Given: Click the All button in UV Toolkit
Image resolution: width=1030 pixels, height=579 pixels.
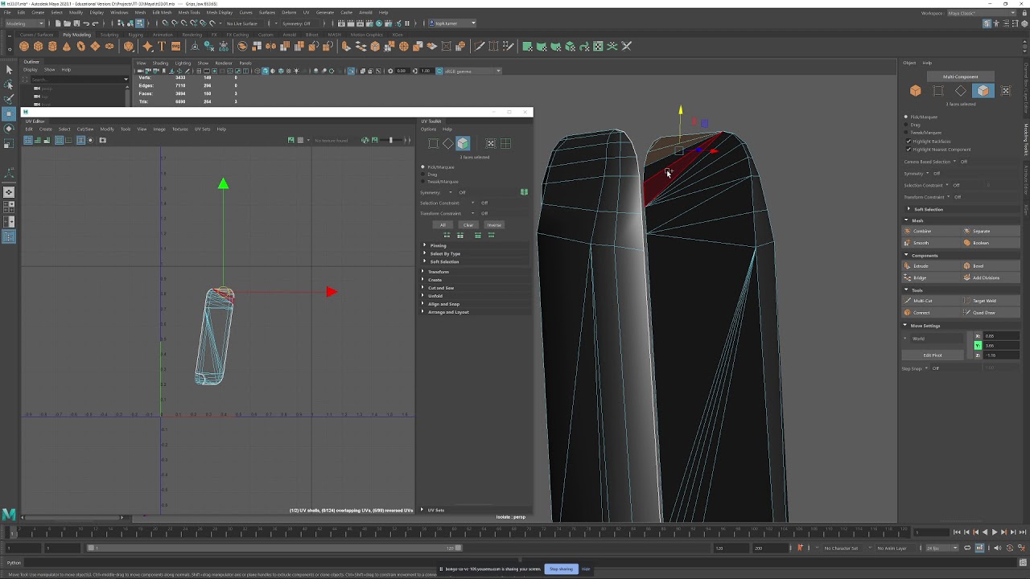Looking at the screenshot, I should coord(443,225).
